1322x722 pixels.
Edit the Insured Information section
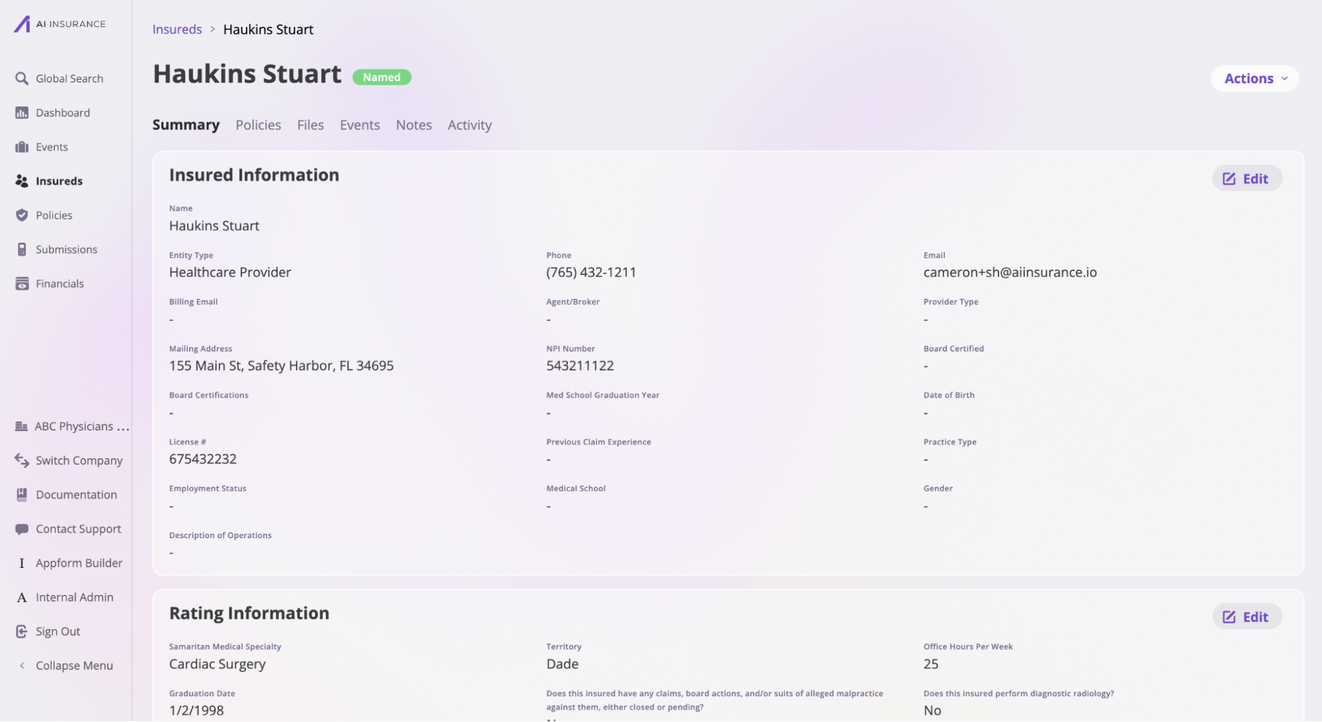click(1246, 179)
